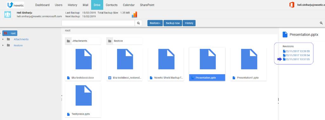Select the Nexetic Shield Backup file thumbnail
This screenshot has height=120, width=325.
[x=166, y=59]
